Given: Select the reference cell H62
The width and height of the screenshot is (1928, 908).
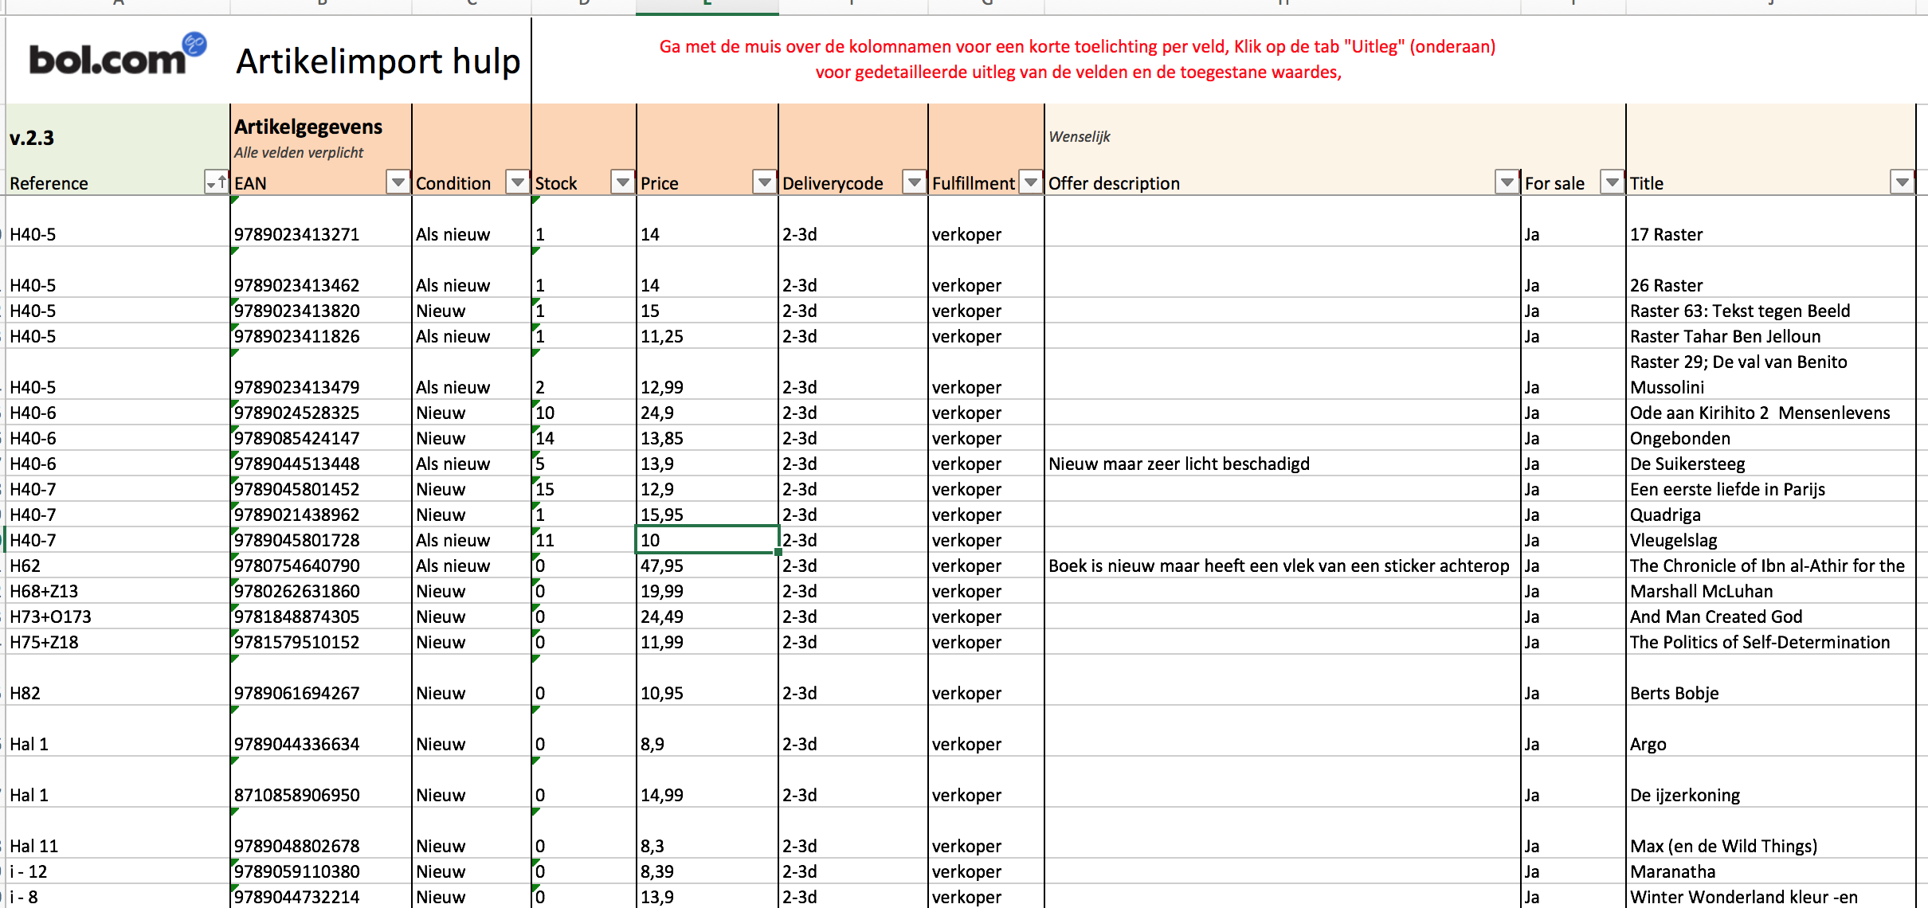Looking at the screenshot, I should click(118, 566).
